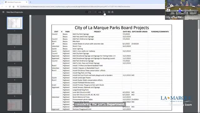Toggle the PDF sidebar menu icon
The height and width of the screenshot is (113, 200).
tap(3, 12)
